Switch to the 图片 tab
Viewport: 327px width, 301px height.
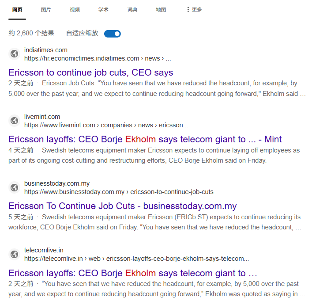(45, 10)
